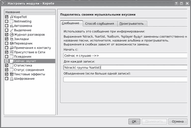Click the Netmeeting plugin icon
191x128 pixels.
[12, 21]
